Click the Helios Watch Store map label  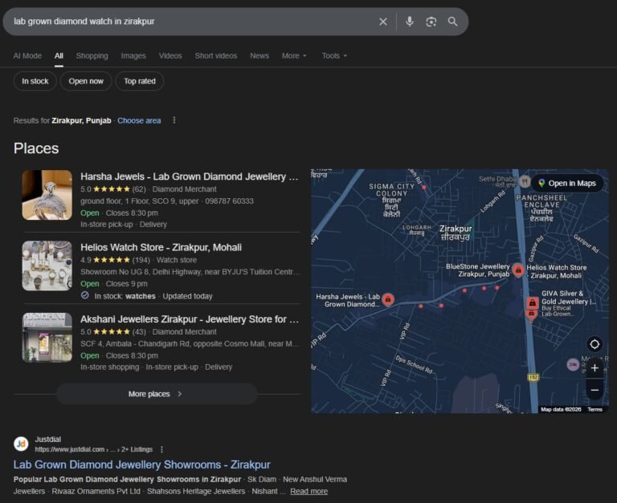(x=556, y=271)
